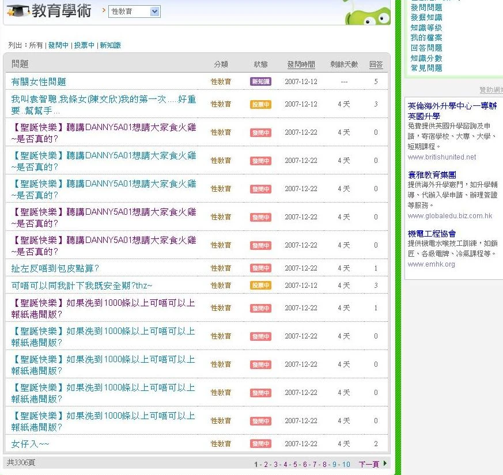
Task: Filter list by 投票中
Action: coord(84,45)
